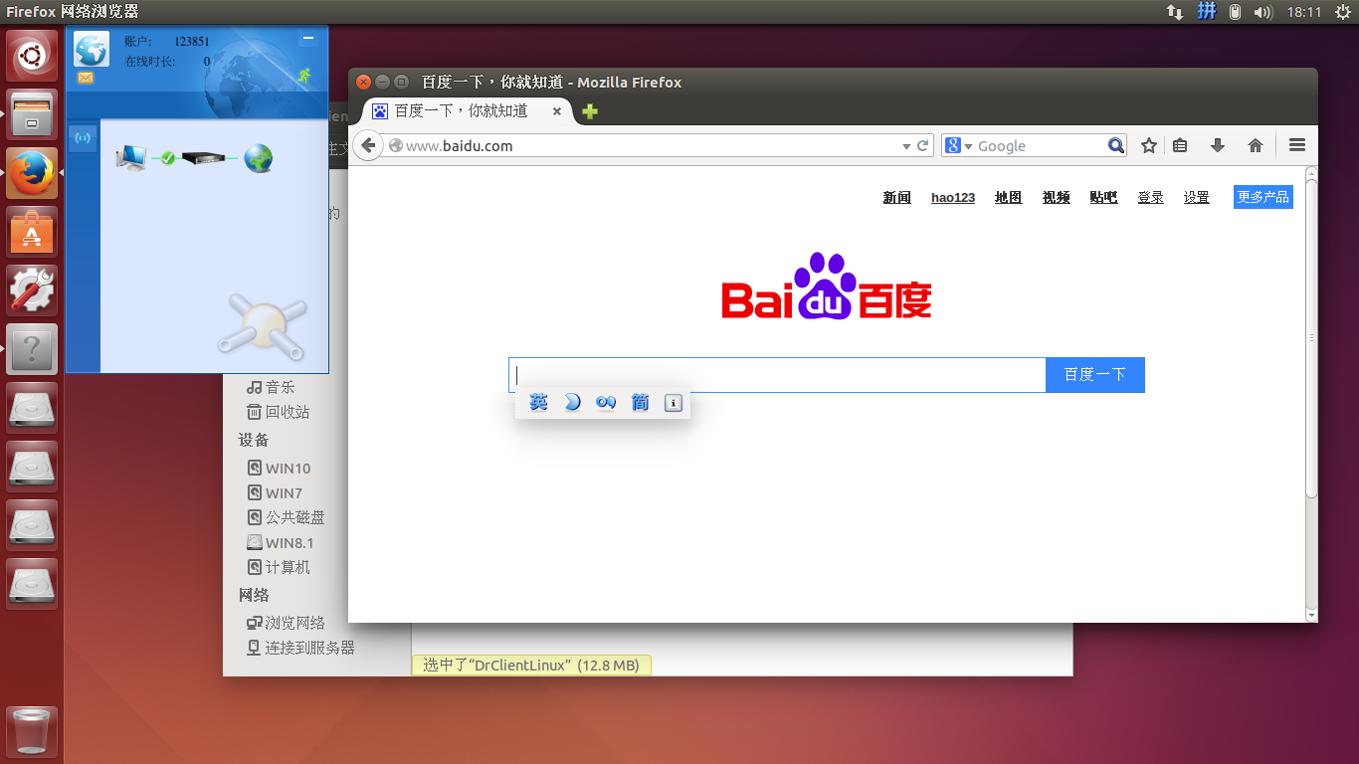
Task: Open the Trash in the launcher
Action: [x=32, y=732]
